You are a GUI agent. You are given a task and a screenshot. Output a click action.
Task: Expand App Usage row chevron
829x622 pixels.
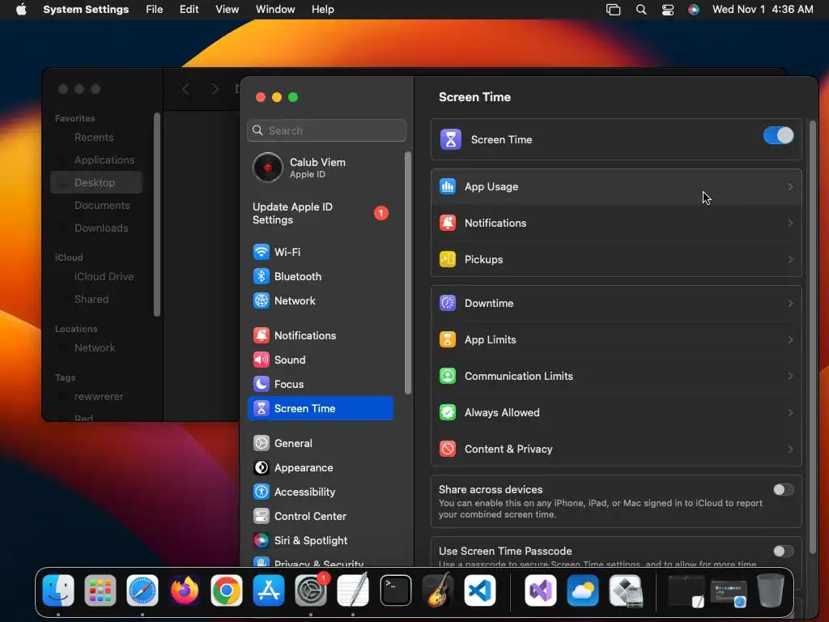coord(790,187)
